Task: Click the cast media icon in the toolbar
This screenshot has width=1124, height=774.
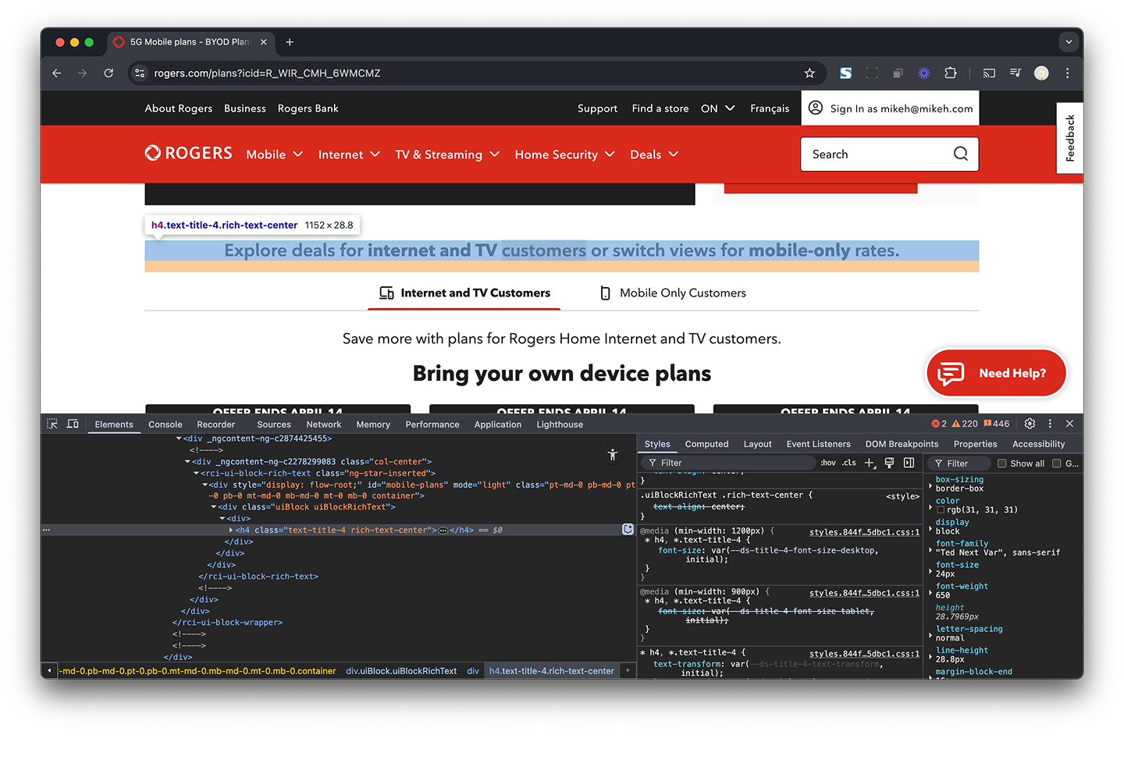Action: pos(989,73)
